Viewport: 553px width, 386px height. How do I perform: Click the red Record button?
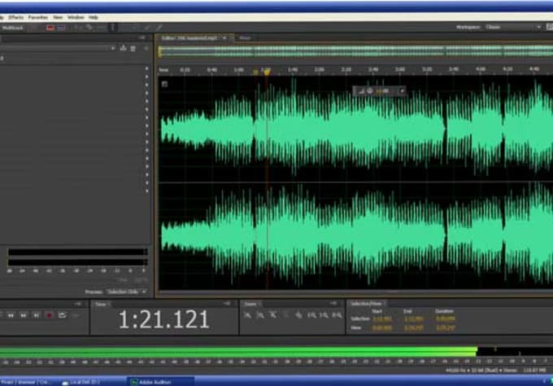pyautogui.click(x=50, y=315)
